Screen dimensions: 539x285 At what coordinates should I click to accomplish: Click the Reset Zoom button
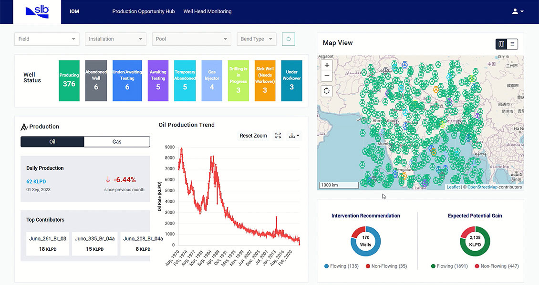coord(253,136)
